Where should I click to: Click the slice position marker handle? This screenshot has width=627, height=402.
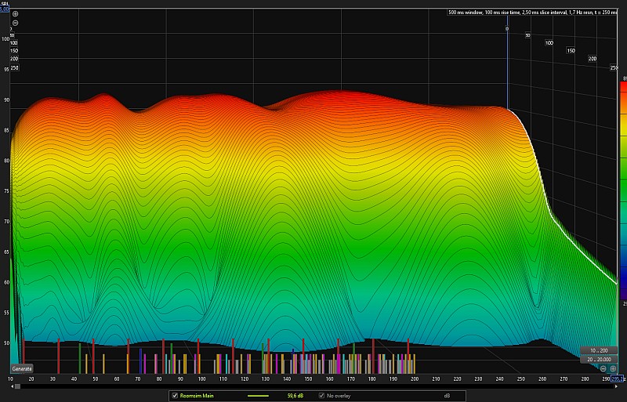click(x=507, y=28)
